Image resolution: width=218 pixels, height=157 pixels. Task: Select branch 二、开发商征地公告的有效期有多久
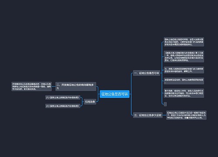[76, 86]
